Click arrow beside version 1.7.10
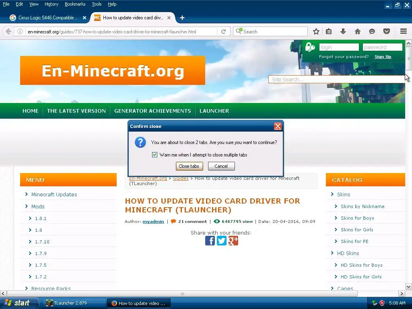 click(x=30, y=241)
